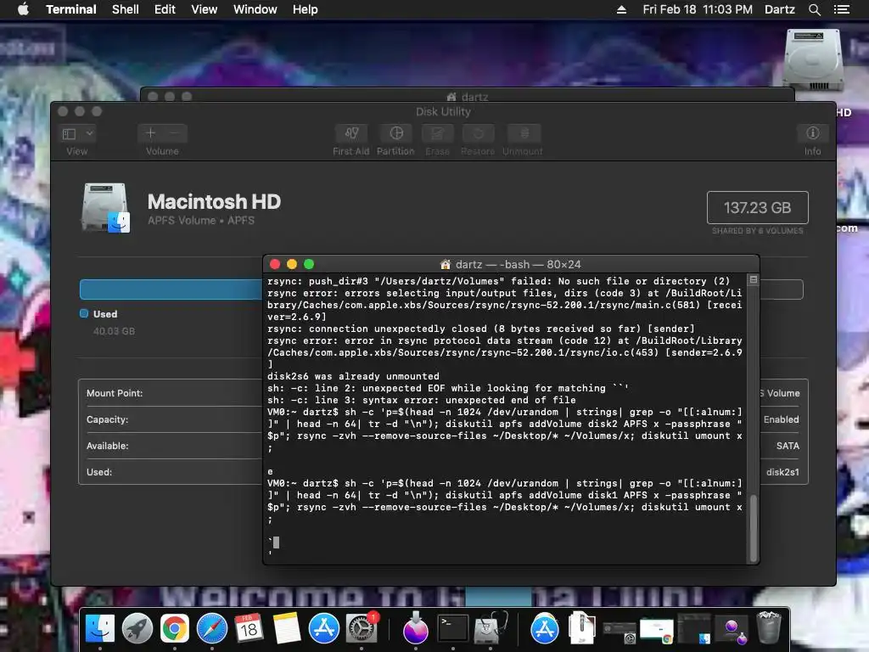This screenshot has height=652, width=869.
Task: Open Calendar from the Dock
Action: click(249, 629)
